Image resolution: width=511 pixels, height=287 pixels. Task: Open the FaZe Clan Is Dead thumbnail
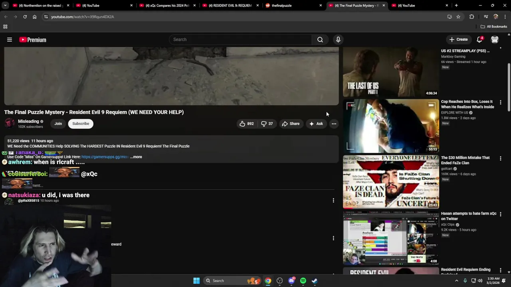[x=391, y=182]
